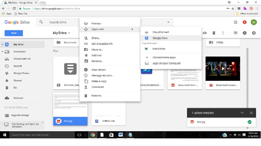Bookmark page with the star icon
Image resolution: width=261 pixels, height=146 pixels.
pos(233,9)
